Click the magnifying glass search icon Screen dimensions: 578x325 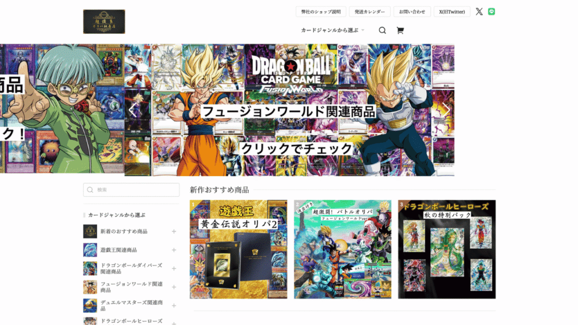click(x=382, y=30)
